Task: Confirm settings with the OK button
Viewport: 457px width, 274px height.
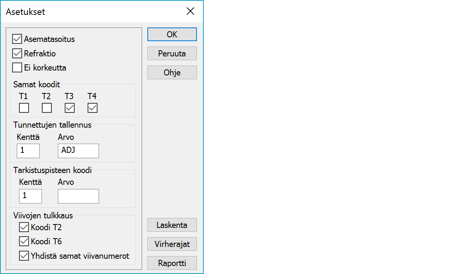Action: (172, 34)
